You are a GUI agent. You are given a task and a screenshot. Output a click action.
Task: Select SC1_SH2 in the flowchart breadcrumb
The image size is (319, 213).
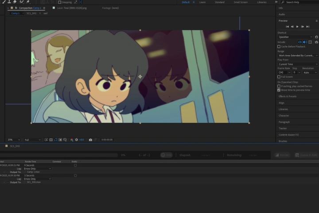(31, 13)
